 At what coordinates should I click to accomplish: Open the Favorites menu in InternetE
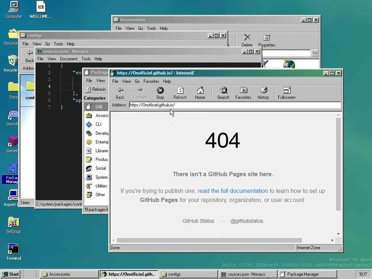(x=151, y=81)
